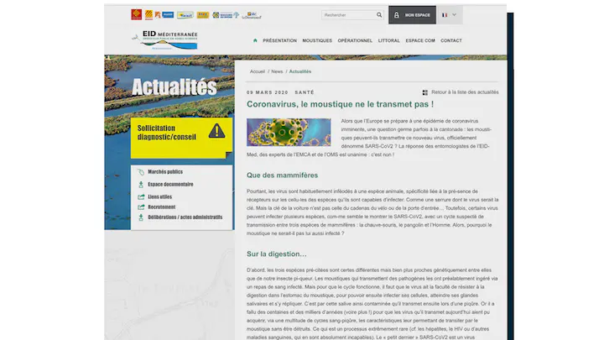The width and height of the screenshot is (604, 340).
Task: Click the tag icon beside Marchés publics
Action: (141, 172)
